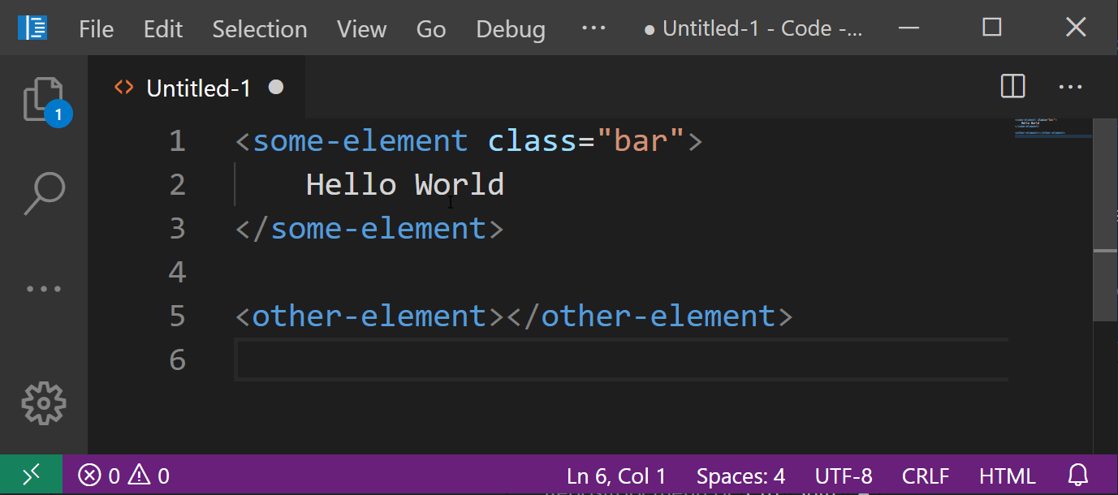Minimize the VS Code window

tap(909, 28)
